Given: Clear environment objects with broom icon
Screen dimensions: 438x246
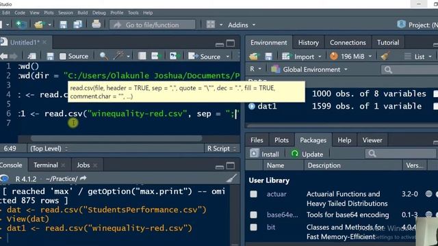Looking at the screenshot, I should coord(385,56).
